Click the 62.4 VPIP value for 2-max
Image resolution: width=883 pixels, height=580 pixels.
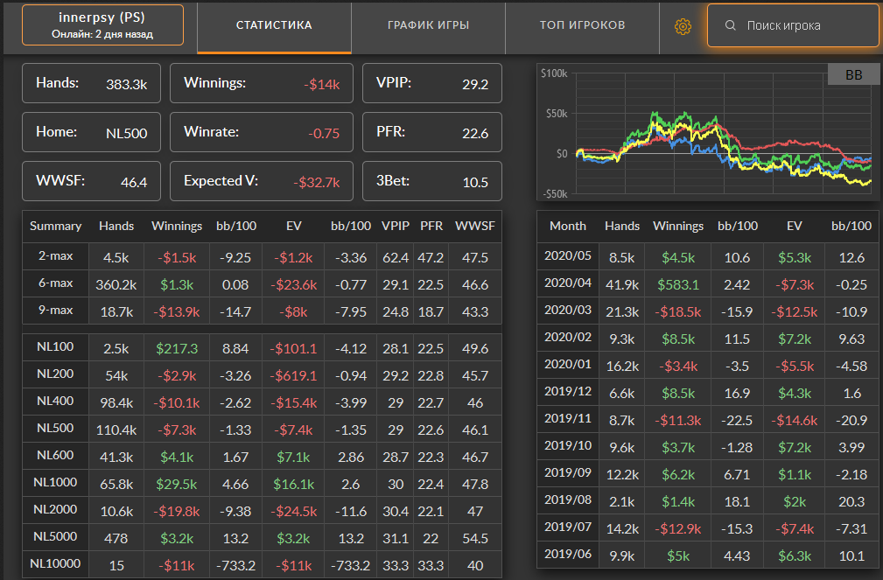(x=396, y=258)
